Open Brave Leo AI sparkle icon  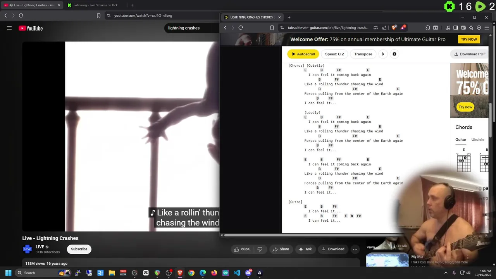(x=471, y=28)
